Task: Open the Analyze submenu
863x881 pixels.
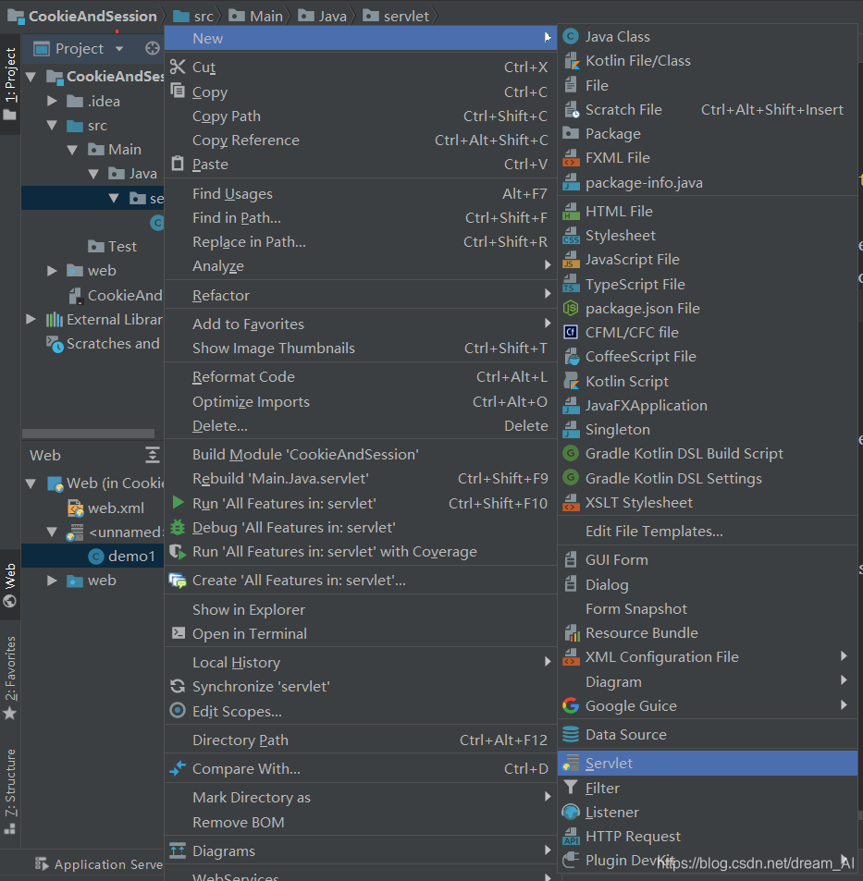Action: click(360, 265)
